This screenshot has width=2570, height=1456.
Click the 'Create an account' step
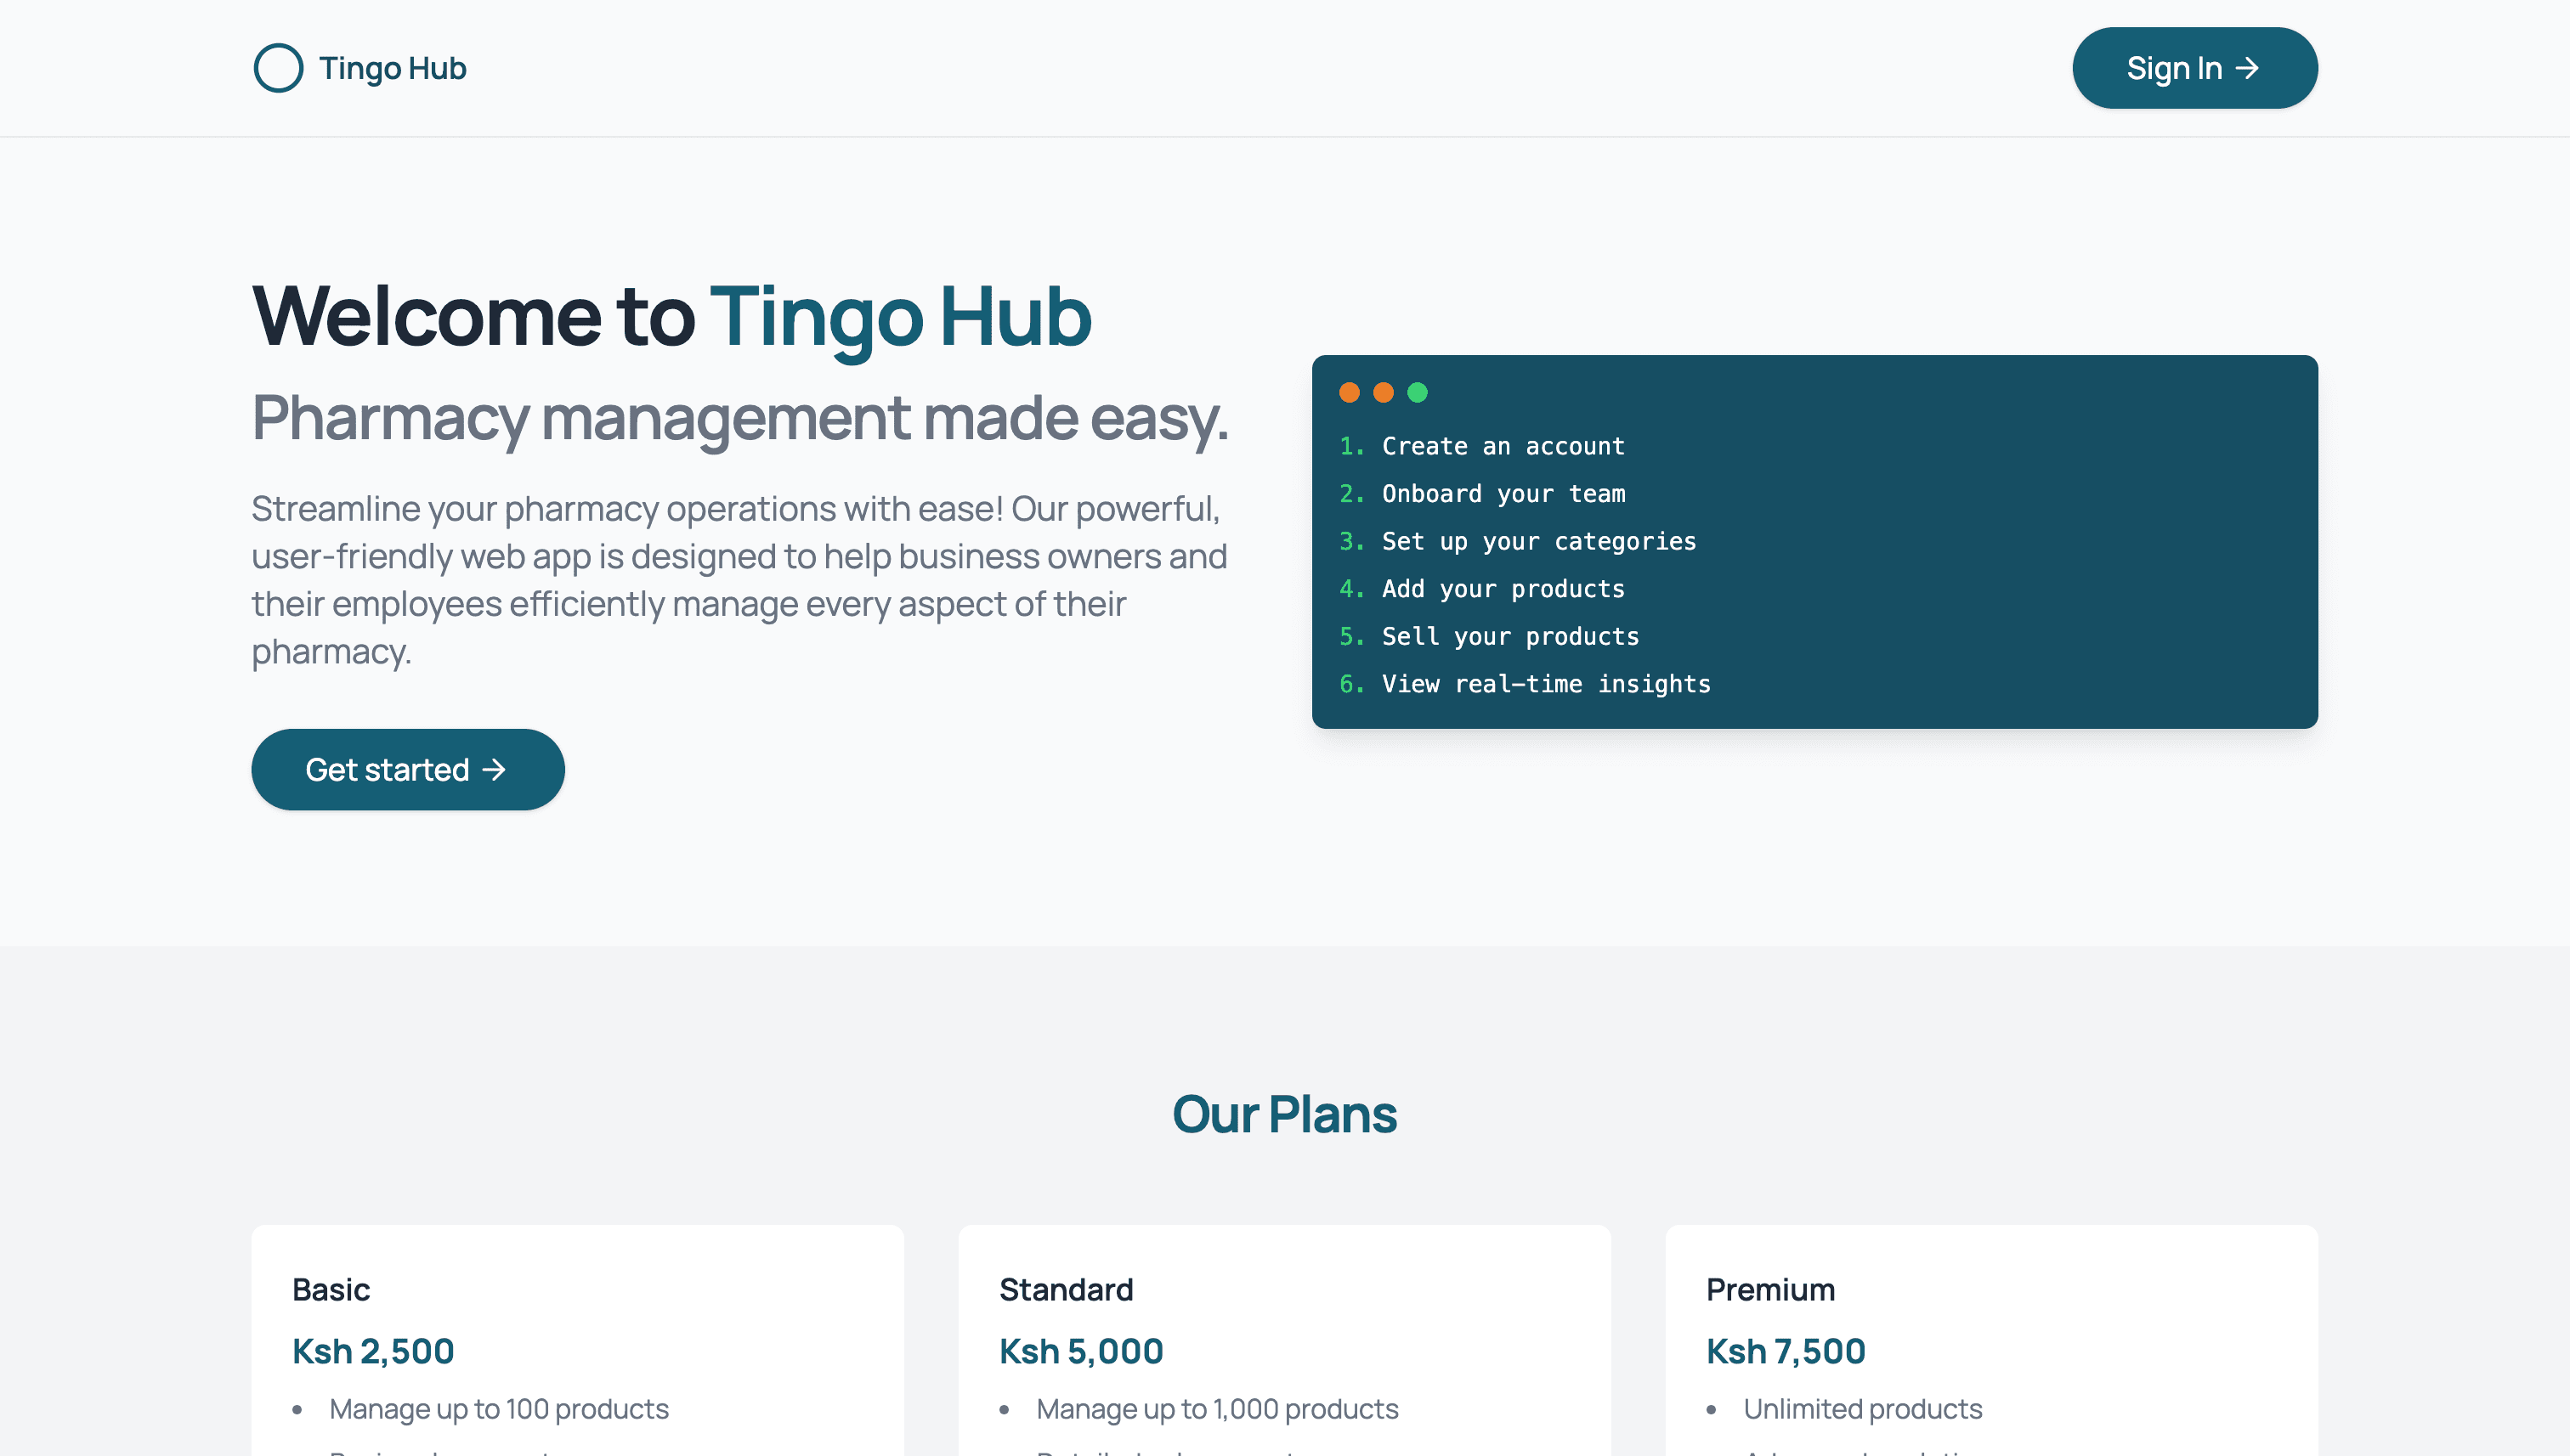(x=1503, y=446)
